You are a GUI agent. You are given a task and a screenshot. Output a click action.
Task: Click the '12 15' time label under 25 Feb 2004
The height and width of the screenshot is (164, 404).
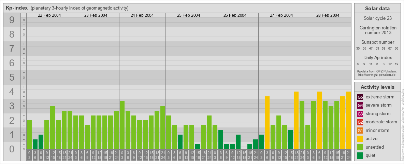[x=192, y=155]
